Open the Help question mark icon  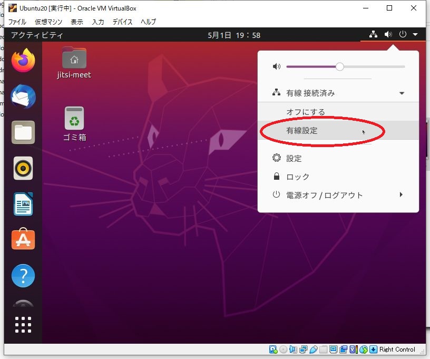point(23,276)
